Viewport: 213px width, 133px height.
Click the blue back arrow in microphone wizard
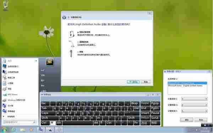tap(64, 17)
